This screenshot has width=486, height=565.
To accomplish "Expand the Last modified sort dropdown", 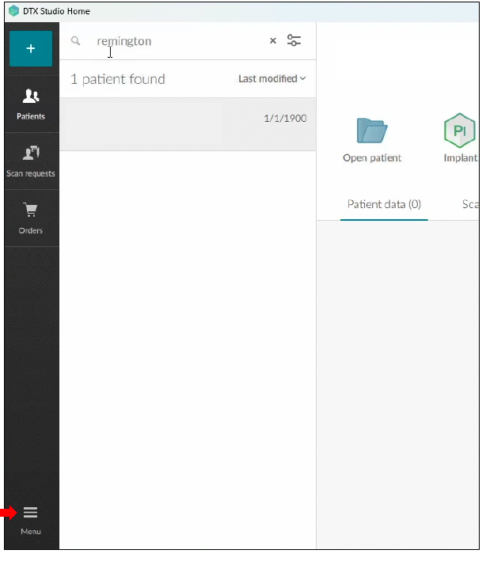I will [x=272, y=78].
